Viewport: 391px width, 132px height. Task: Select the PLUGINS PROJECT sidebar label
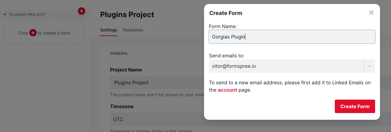pyautogui.click(x=27, y=15)
